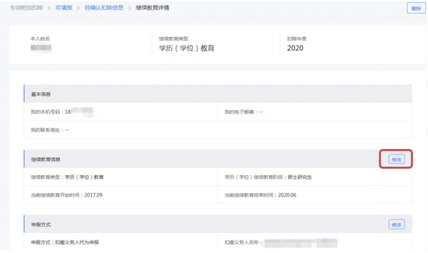This screenshot has height=253, width=428.
Task: Click the start time 2017.09 field
Action: tap(66, 195)
